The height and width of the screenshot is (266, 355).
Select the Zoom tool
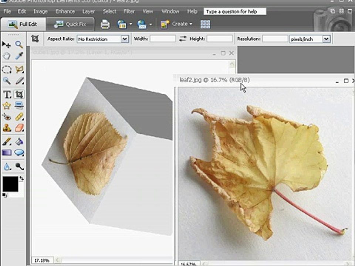click(x=19, y=45)
